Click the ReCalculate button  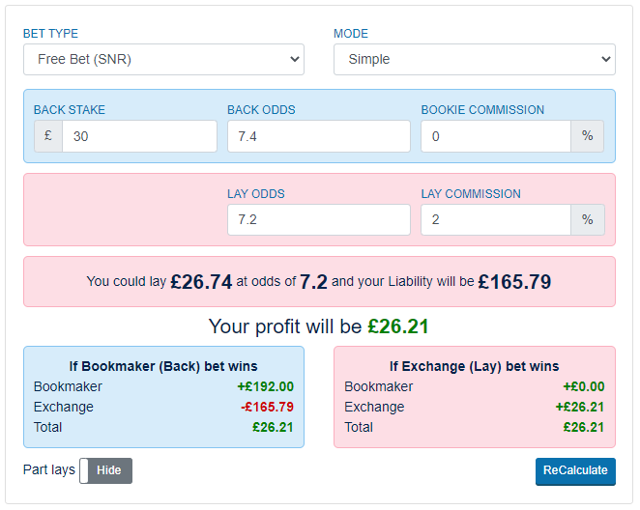pos(575,471)
